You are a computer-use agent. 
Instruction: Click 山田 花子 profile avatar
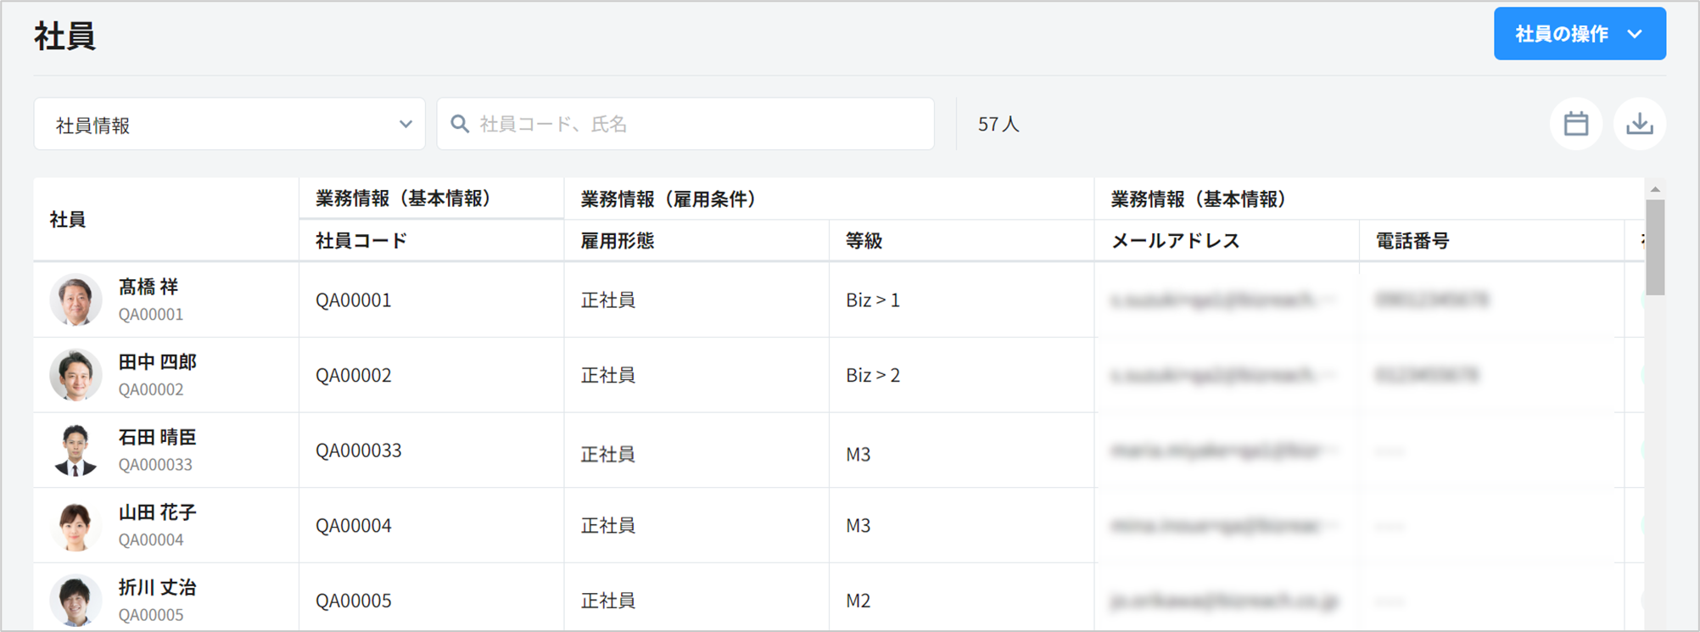pyautogui.click(x=75, y=525)
